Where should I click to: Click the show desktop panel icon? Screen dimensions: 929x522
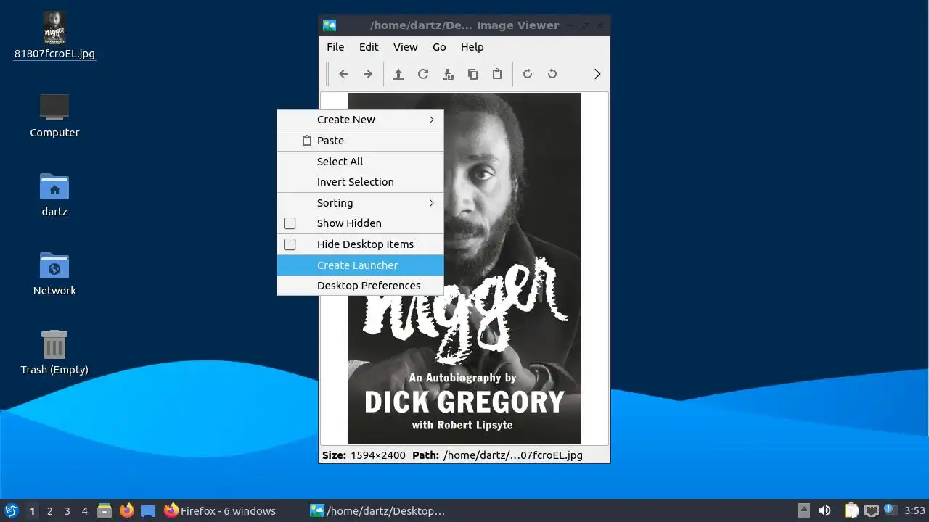click(148, 511)
